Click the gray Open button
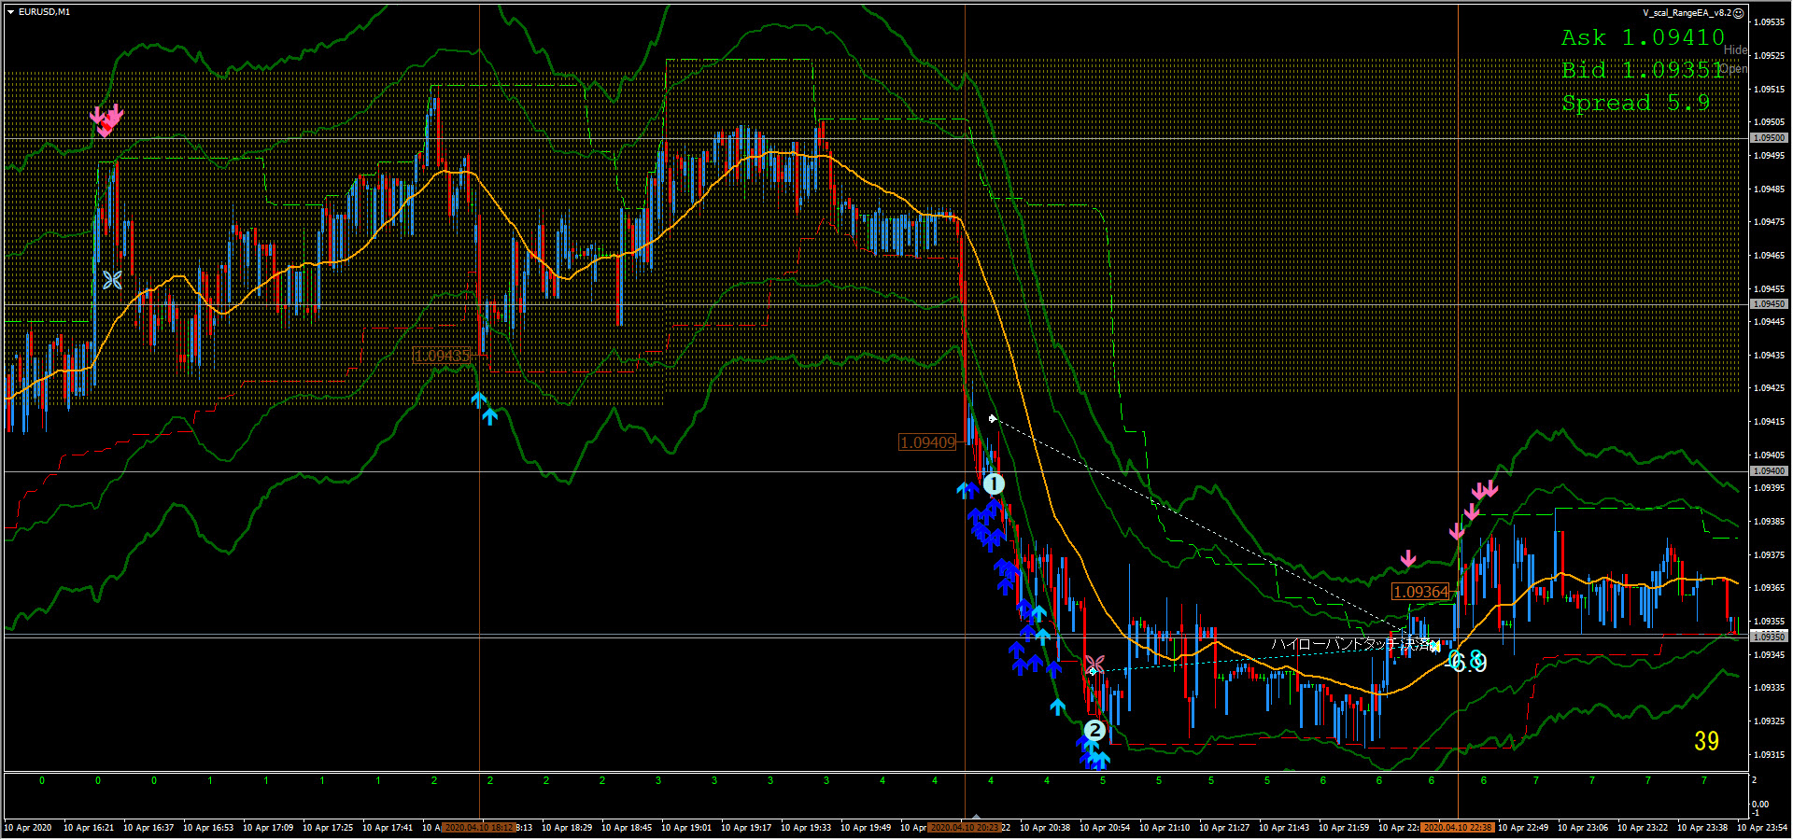The image size is (1793, 840). pyautogui.click(x=1734, y=68)
